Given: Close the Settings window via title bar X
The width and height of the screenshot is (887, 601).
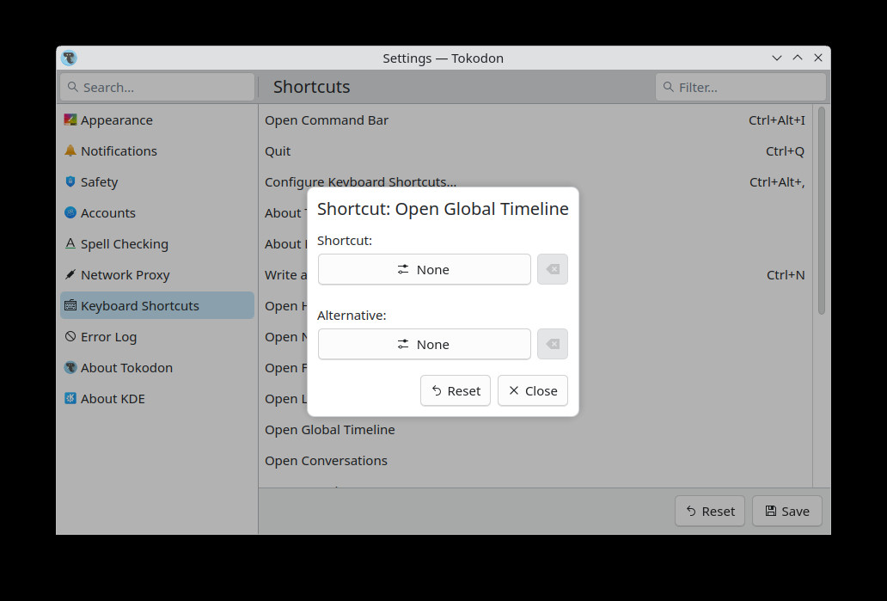Looking at the screenshot, I should (818, 58).
